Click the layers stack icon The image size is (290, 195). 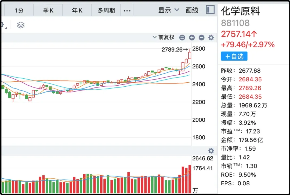point(21,25)
